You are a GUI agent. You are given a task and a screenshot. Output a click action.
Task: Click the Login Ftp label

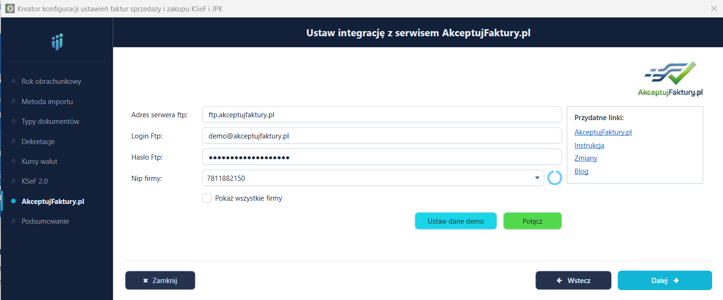(x=147, y=136)
